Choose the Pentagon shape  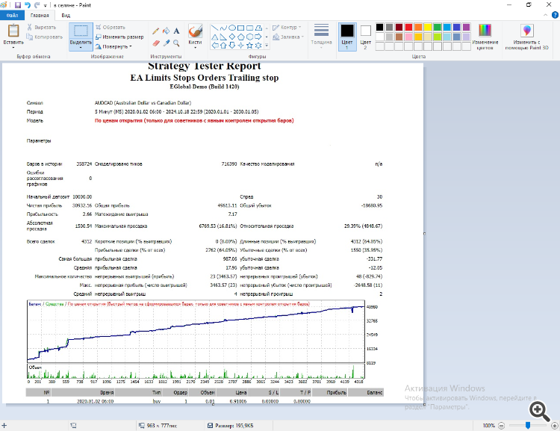click(240, 37)
